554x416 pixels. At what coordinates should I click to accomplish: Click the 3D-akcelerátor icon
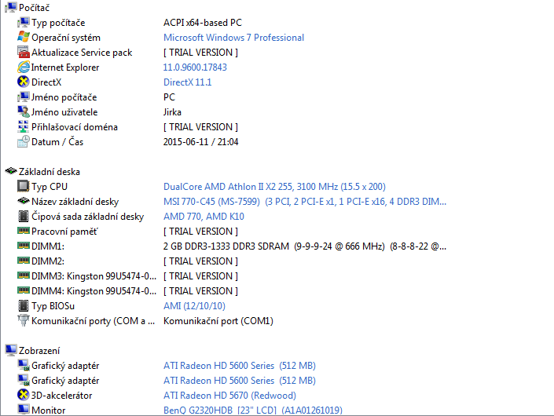(x=24, y=395)
